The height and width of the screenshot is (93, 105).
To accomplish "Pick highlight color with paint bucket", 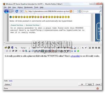I will [x=75, y=48].
